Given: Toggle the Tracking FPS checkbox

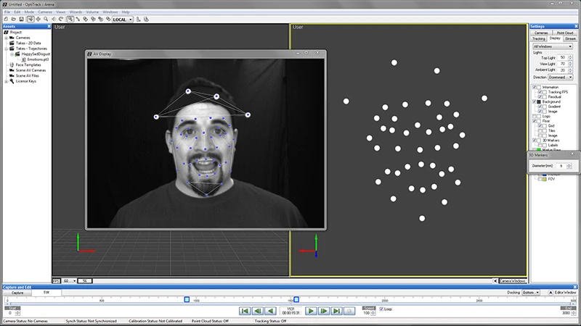Looking at the screenshot, I should click(538, 92).
